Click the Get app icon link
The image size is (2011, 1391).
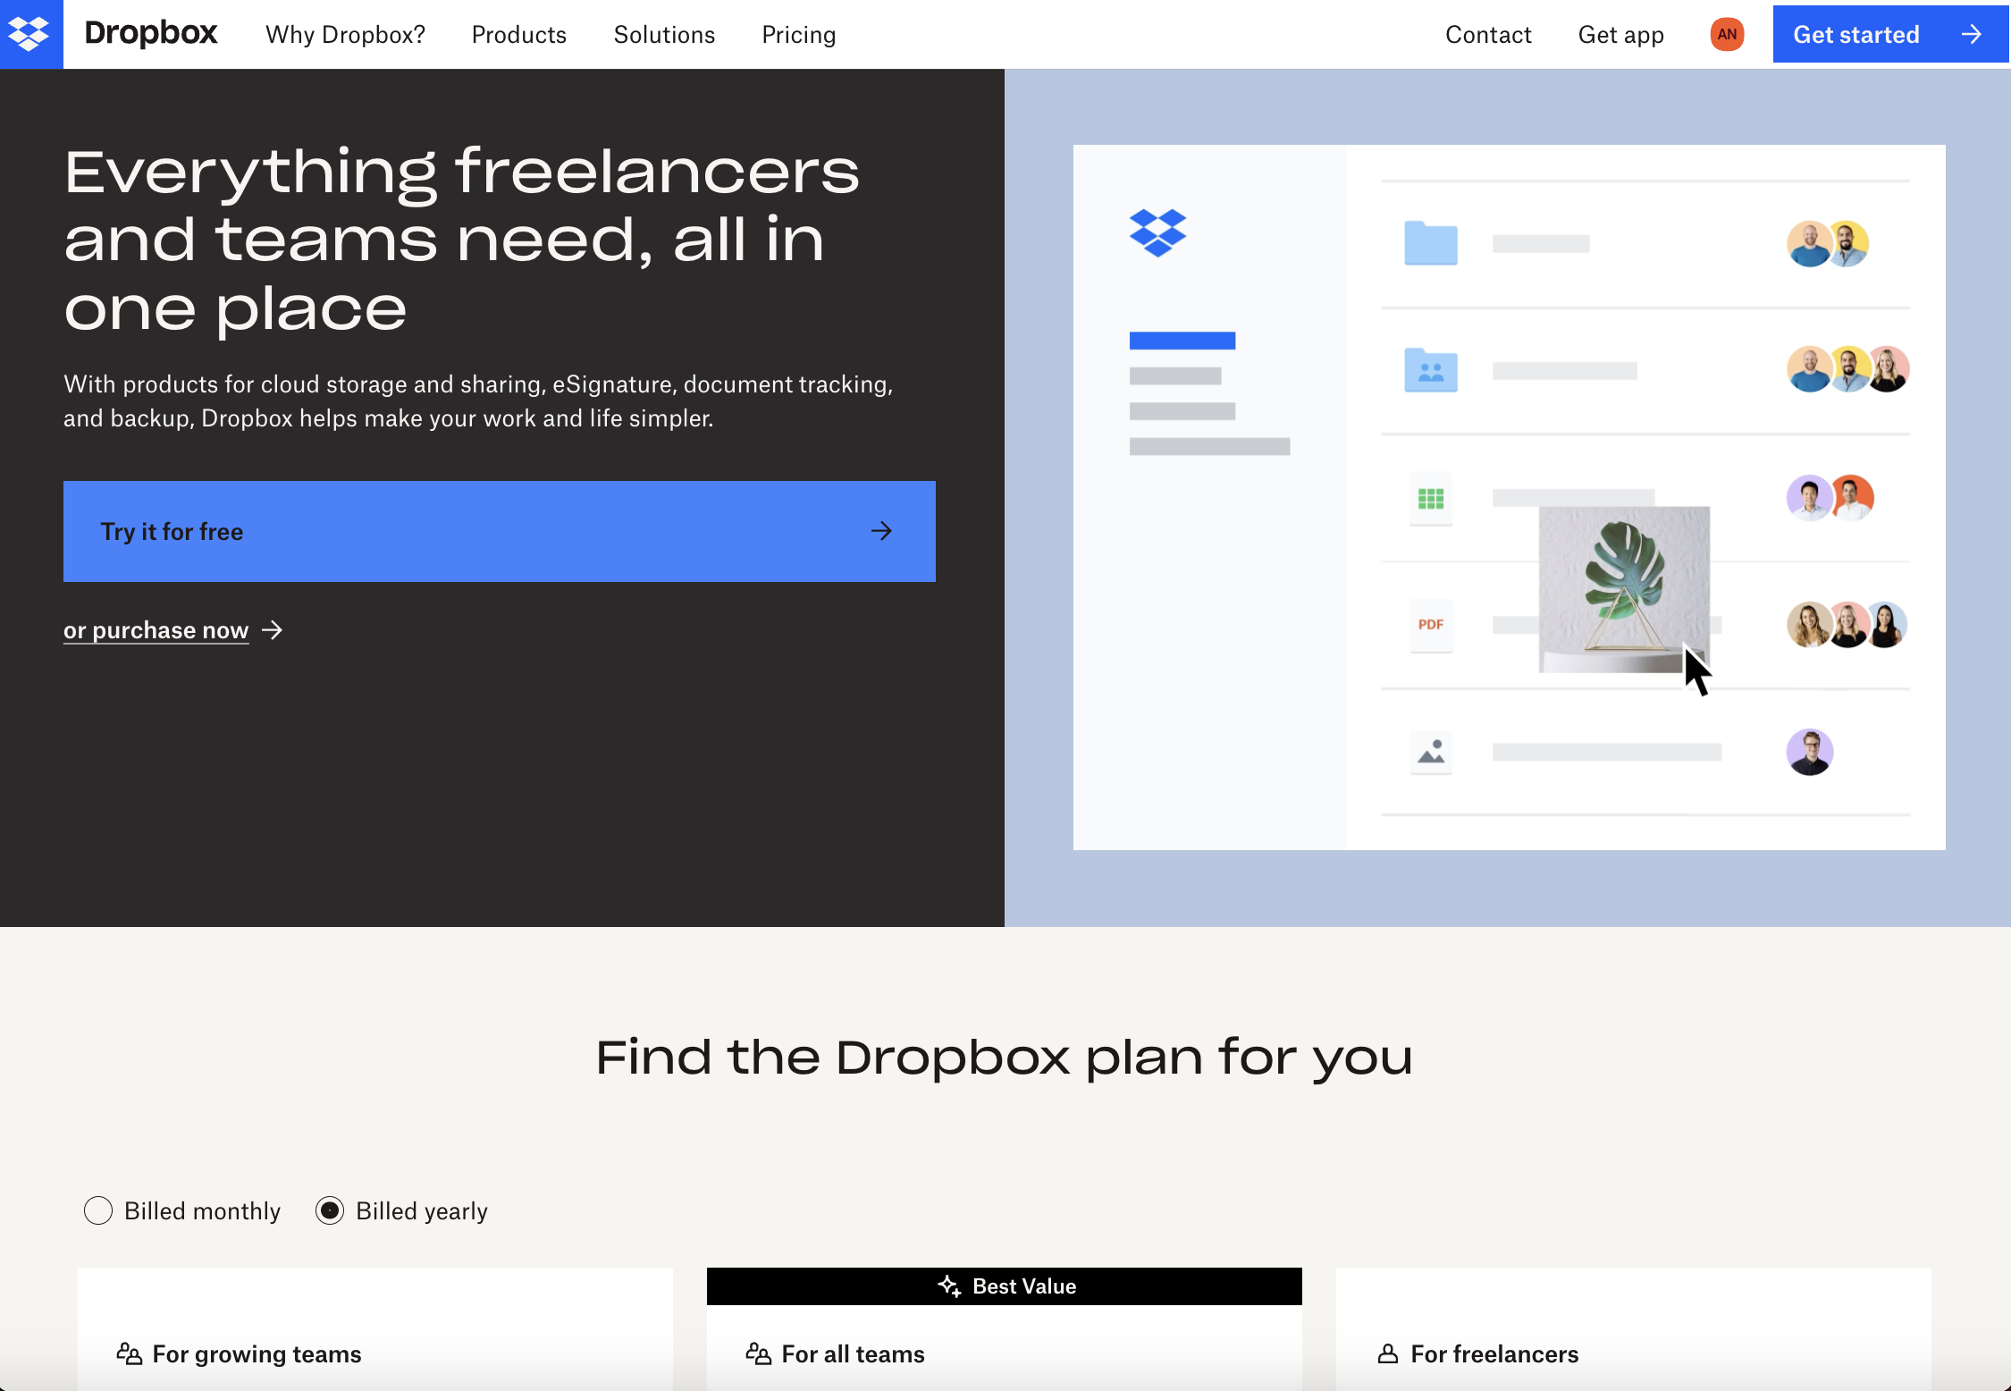pyautogui.click(x=1620, y=34)
